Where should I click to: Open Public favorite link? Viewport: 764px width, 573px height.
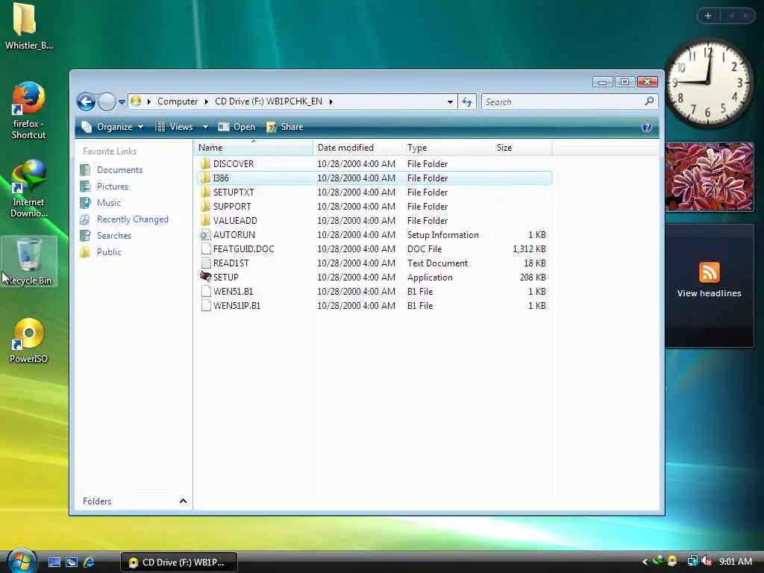[x=109, y=252]
